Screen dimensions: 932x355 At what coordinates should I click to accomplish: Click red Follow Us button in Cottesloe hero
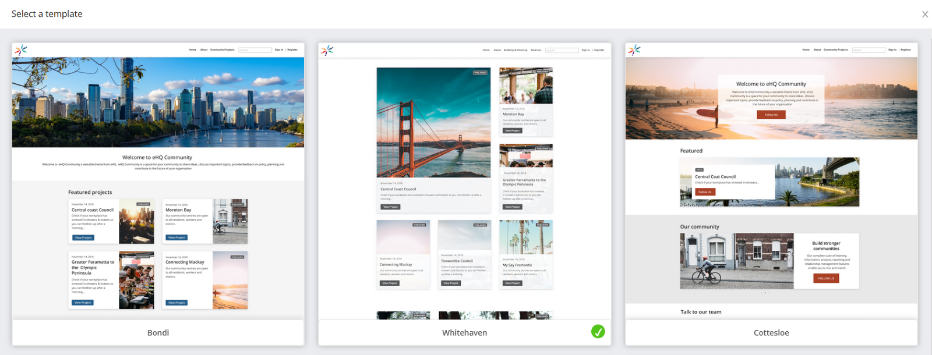[x=771, y=115]
